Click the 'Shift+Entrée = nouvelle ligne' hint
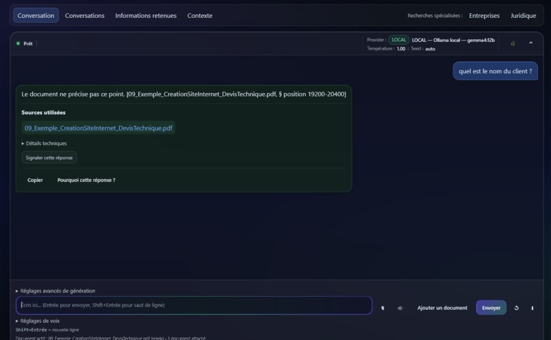The width and height of the screenshot is (551, 340). (47, 330)
